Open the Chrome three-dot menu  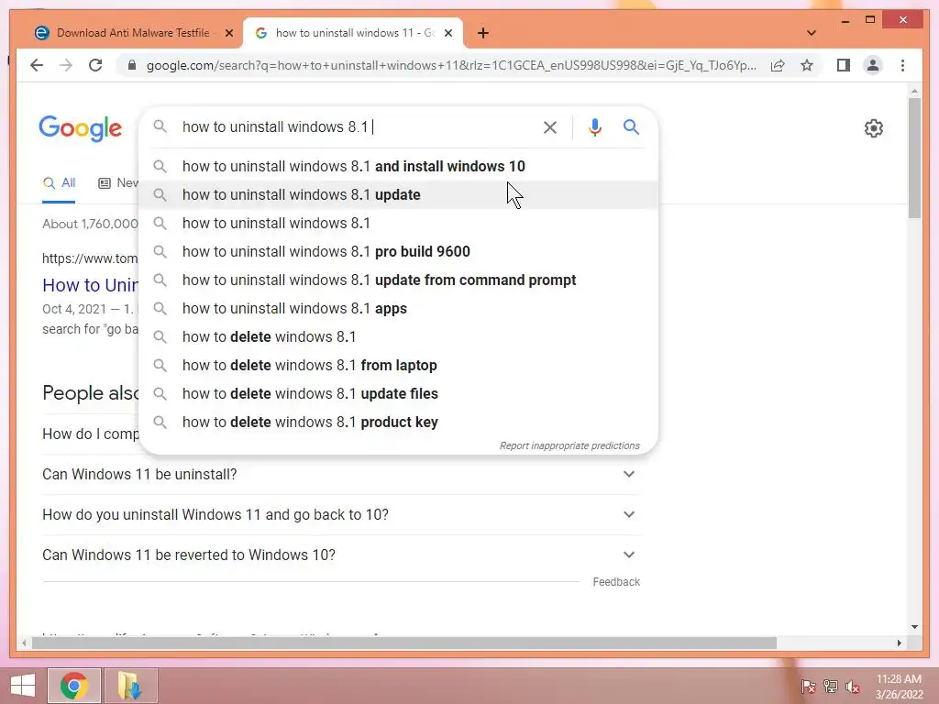coord(902,65)
